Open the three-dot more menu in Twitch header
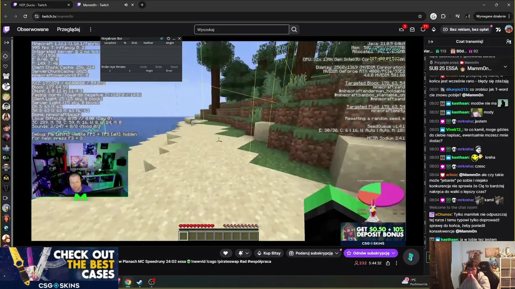515x289 pixels. (91, 29)
